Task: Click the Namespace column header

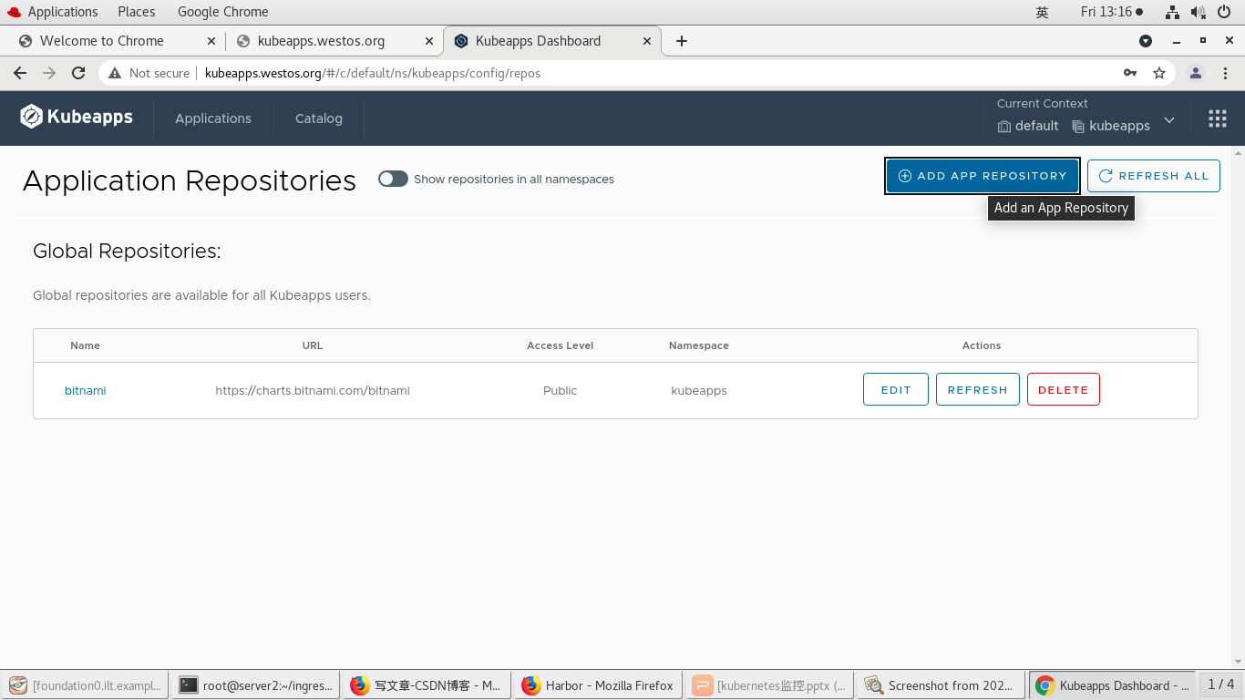Action: tap(699, 345)
